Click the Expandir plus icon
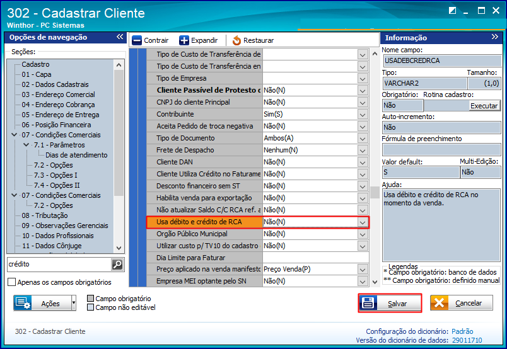The width and height of the screenshot is (507, 349). (184, 40)
